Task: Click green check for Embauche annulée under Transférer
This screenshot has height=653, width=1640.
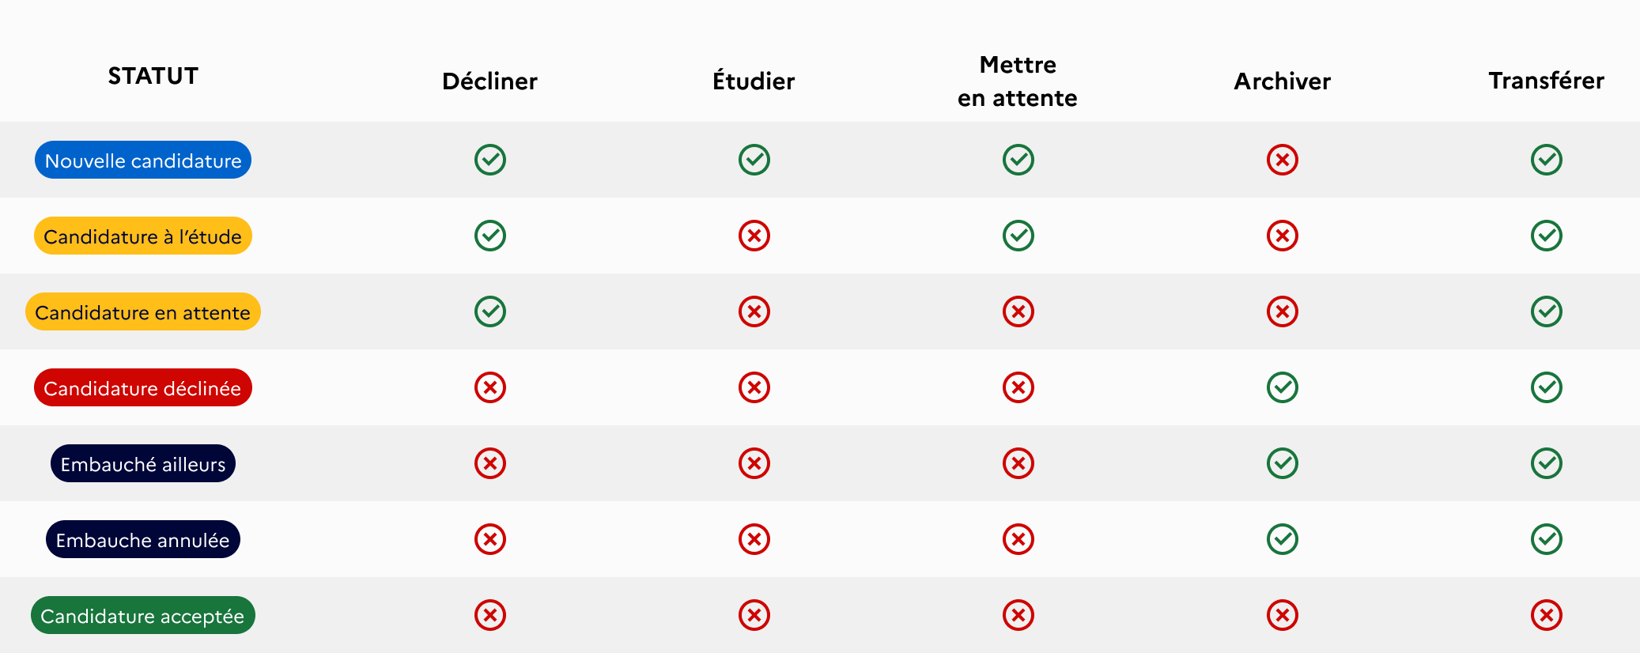Action: coord(1547,539)
